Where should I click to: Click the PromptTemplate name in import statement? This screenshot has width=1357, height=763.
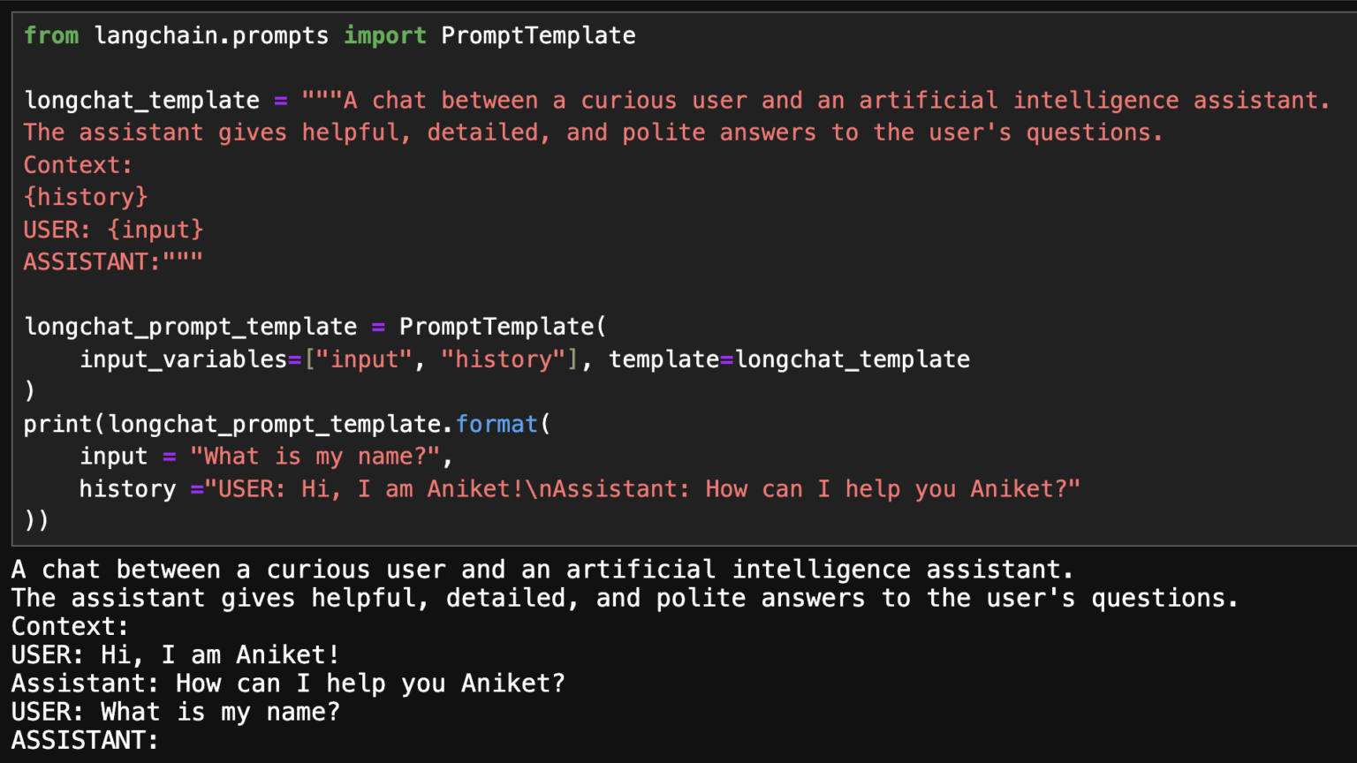(x=538, y=35)
